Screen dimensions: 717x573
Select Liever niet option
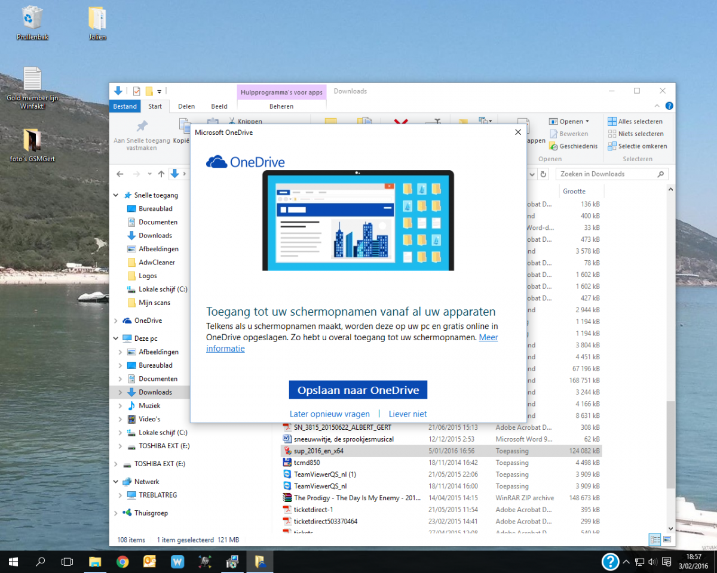(407, 414)
